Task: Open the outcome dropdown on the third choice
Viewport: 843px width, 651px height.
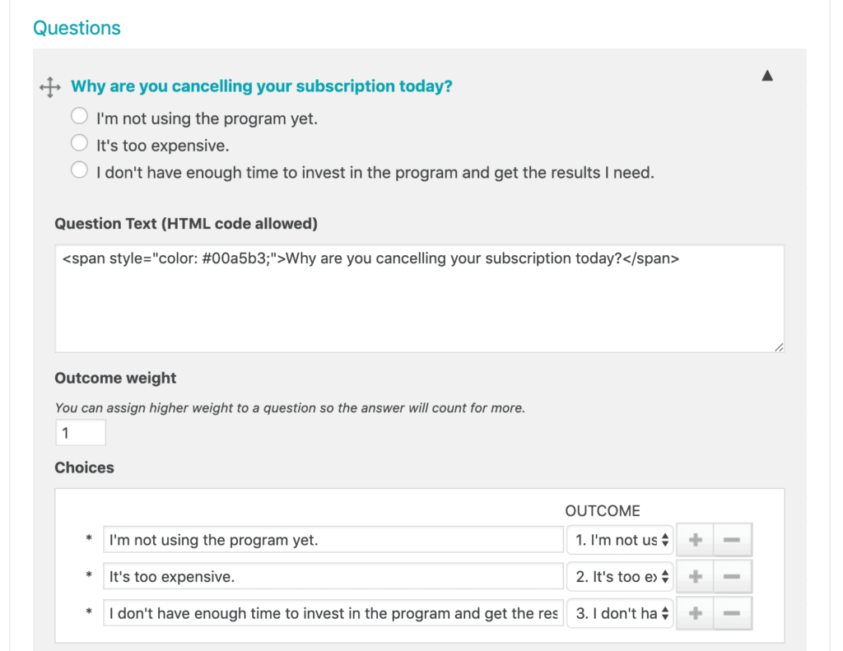Action: click(619, 613)
